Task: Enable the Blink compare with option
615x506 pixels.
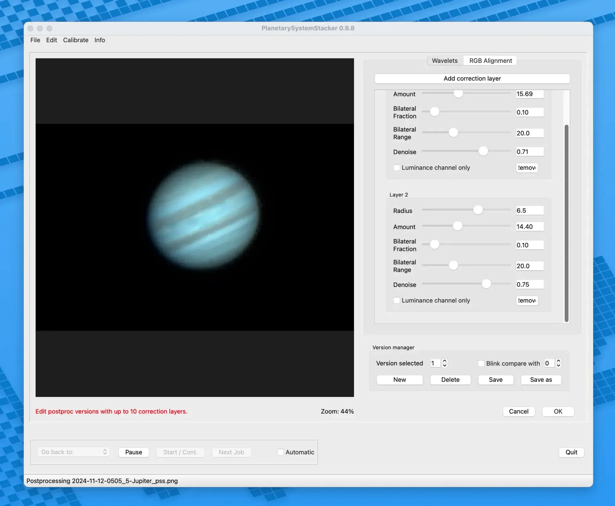Action: pos(481,363)
